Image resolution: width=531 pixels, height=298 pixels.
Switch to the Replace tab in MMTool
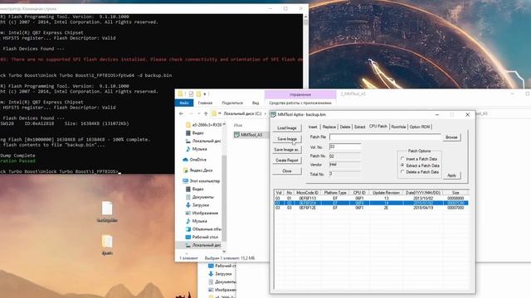[x=329, y=127]
